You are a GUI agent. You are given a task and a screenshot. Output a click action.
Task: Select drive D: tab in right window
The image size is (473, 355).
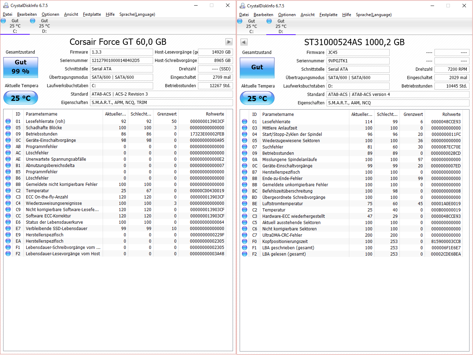281,26
